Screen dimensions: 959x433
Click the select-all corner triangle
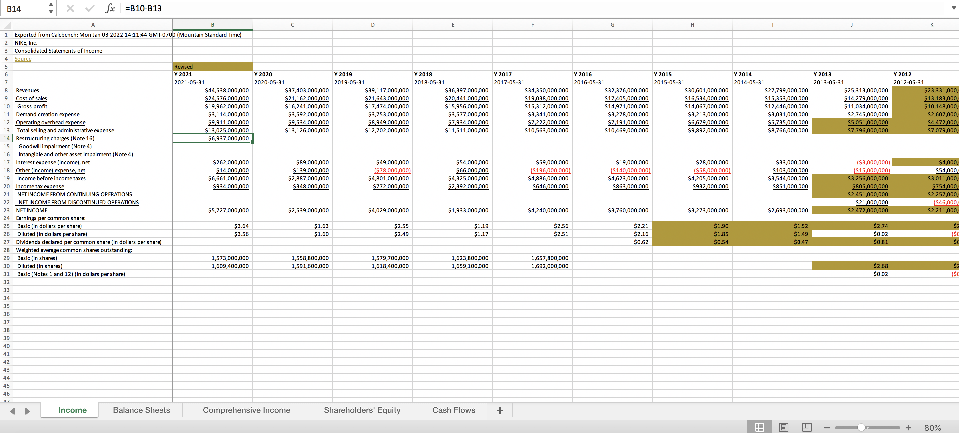click(x=7, y=25)
